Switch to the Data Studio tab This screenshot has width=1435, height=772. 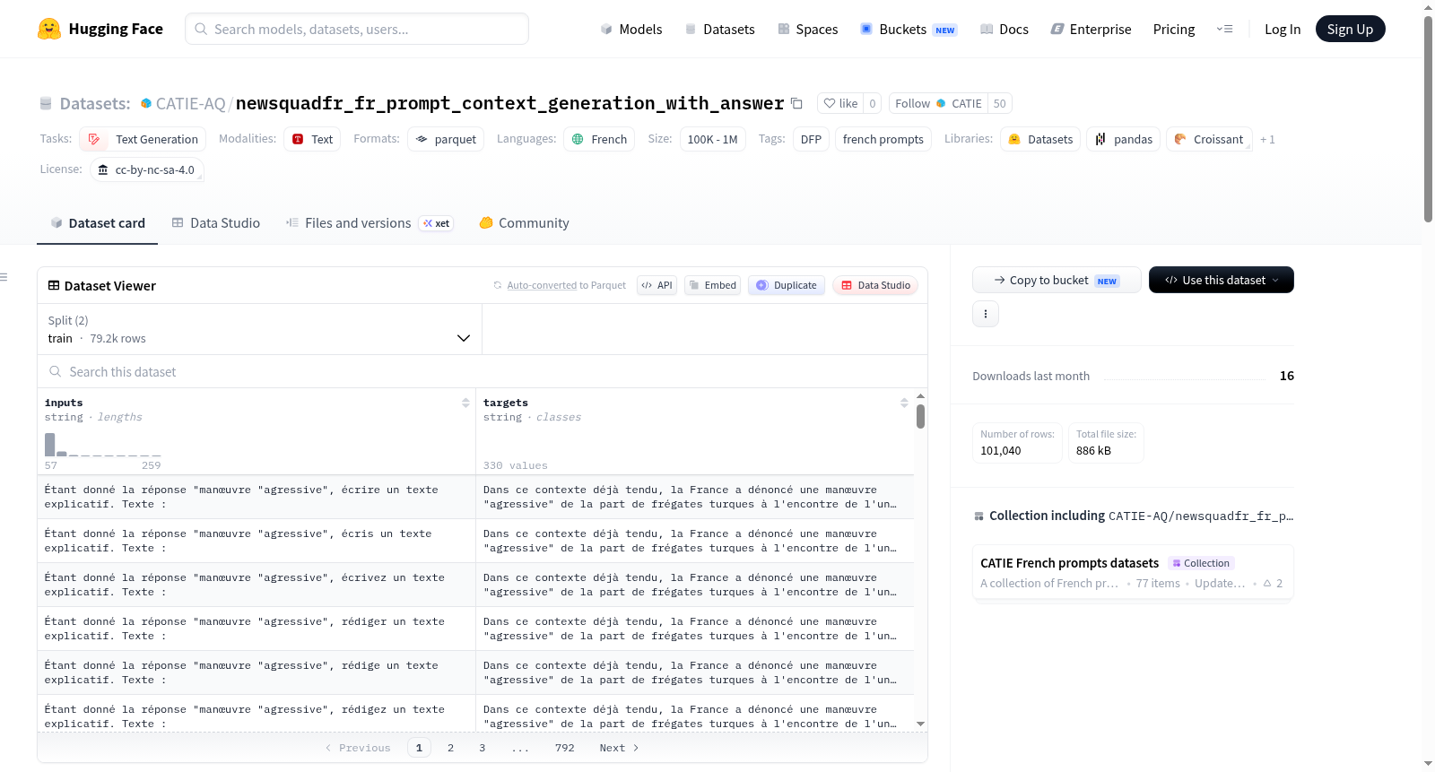point(216,223)
